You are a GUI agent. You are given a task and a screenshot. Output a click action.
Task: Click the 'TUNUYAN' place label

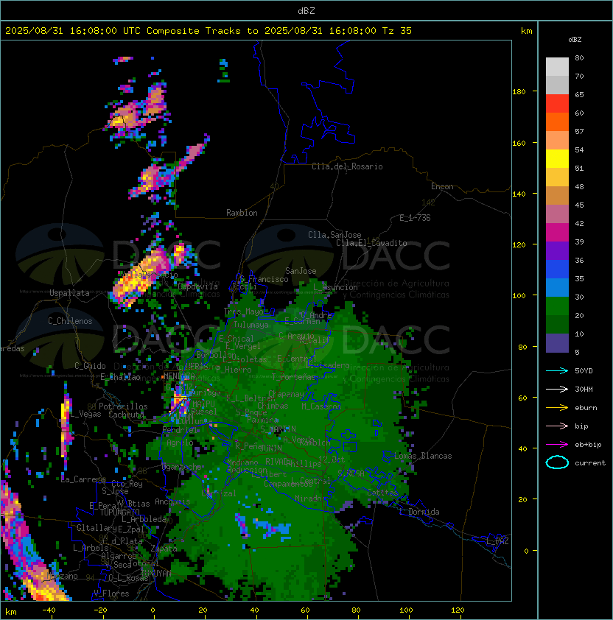point(156,574)
